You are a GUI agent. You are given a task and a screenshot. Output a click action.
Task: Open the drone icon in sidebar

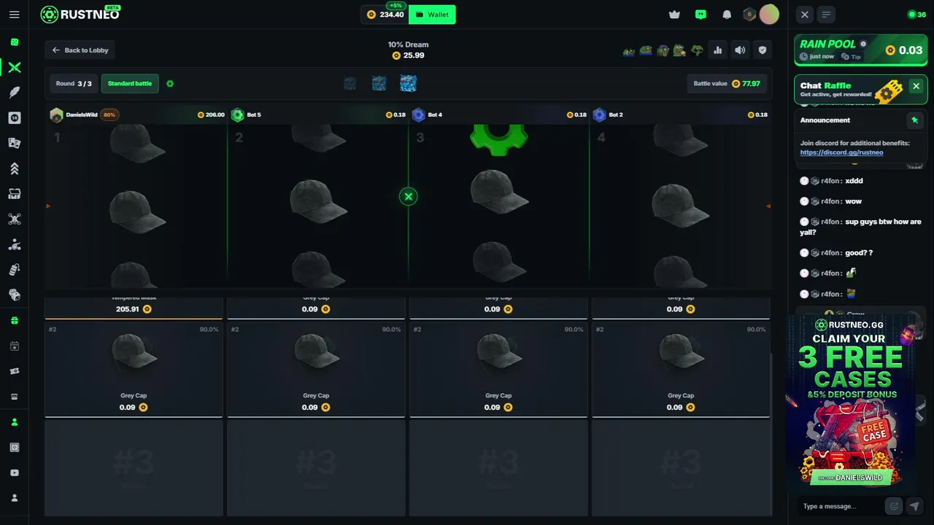(x=15, y=219)
